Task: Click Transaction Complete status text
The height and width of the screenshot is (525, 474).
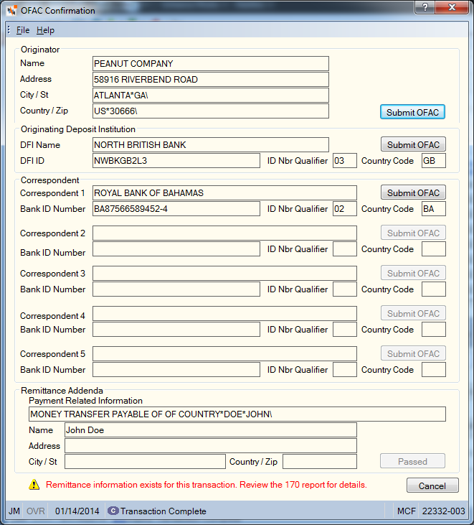Action: pyautogui.click(x=163, y=511)
